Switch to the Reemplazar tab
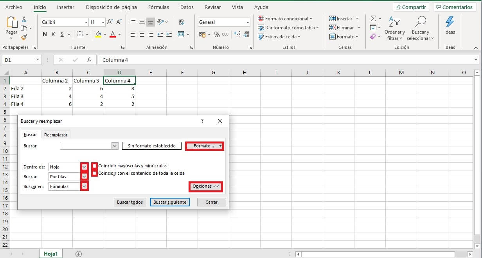The height and width of the screenshot is (258, 482). point(56,135)
